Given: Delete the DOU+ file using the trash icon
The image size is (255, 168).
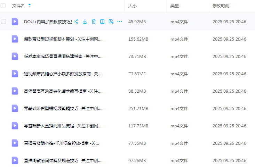Looking at the screenshot, I should pyautogui.click(x=94, y=22).
